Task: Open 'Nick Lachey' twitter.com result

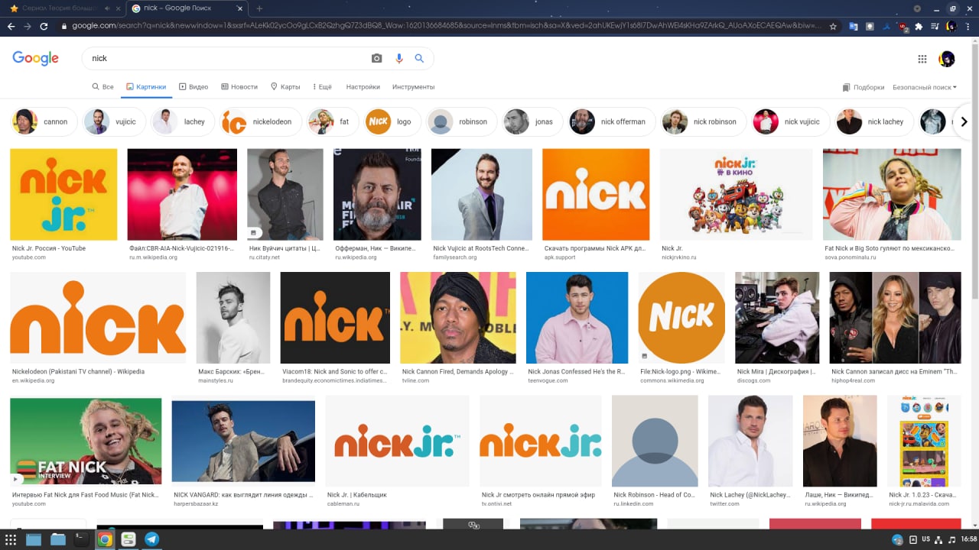Action: pos(750,495)
